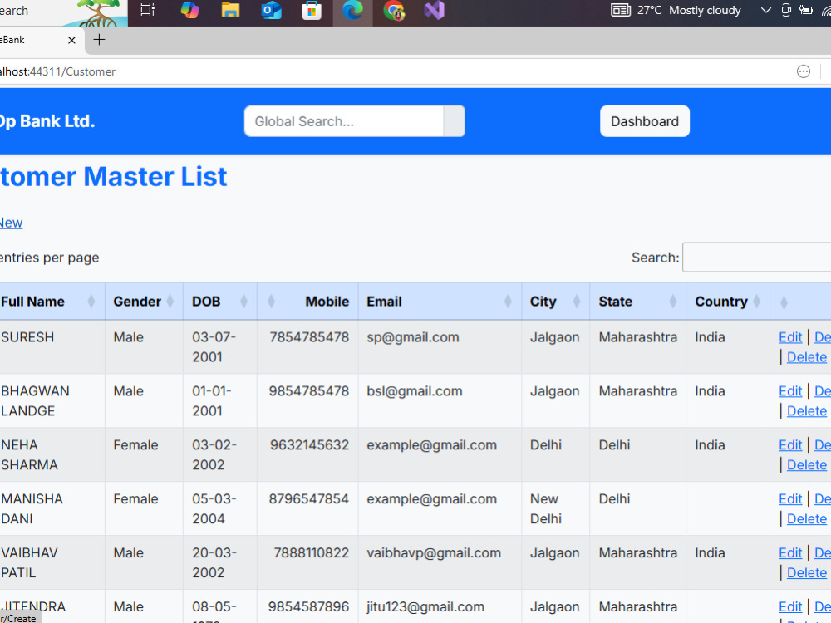The width and height of the screenshot is (831, 623).
Task: Click the address bar URL
Action: (x=57, y=71)
